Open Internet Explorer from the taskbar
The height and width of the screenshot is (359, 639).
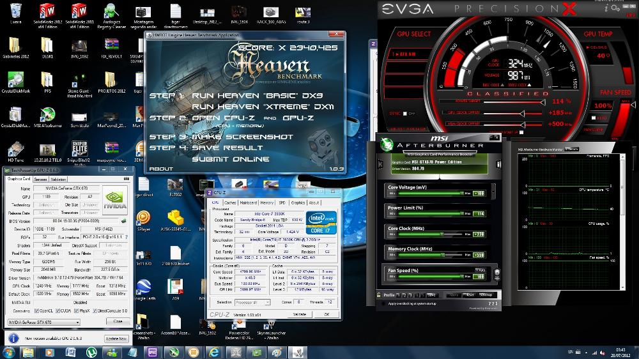click(x=213, y=352)
